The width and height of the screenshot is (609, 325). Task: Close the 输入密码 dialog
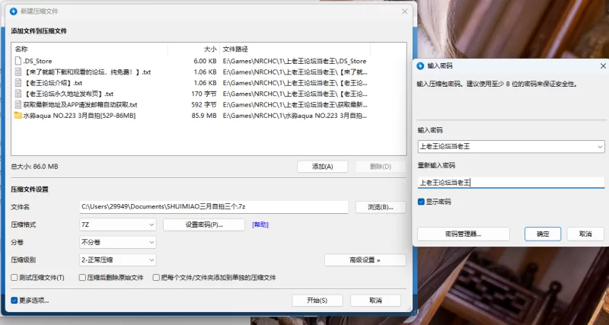(x=603, y=66)
